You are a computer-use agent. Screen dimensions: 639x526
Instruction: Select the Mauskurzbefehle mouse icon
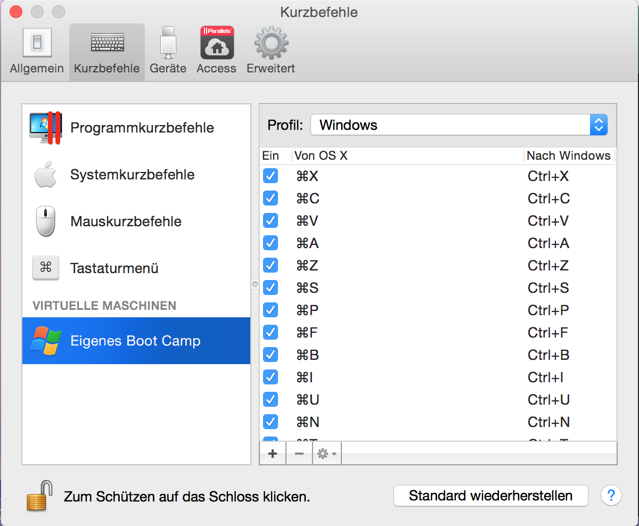click(x=45, y=221)
